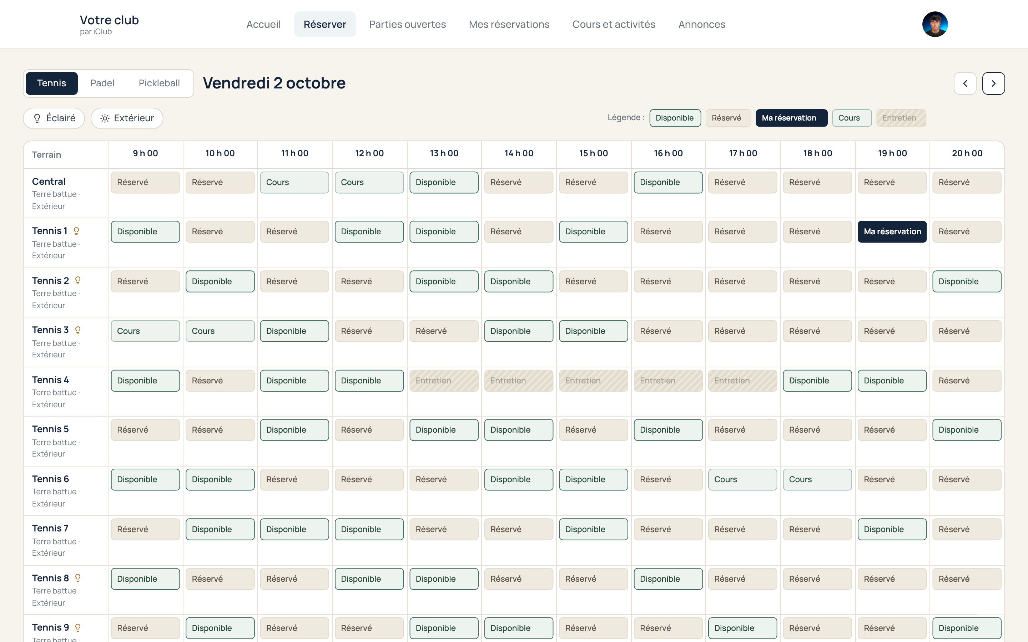Click the Vendredi 2 octobre date heading
Image resolution: width=1028 pixels, height=642 pixels.
tap(274, 83)
